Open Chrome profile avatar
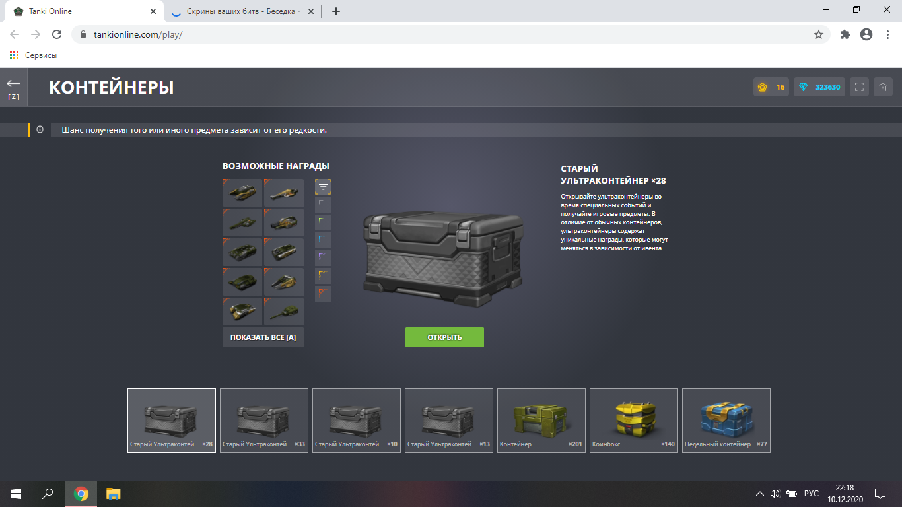The width and height of the screenshot is (902, 507). (866, 34)
